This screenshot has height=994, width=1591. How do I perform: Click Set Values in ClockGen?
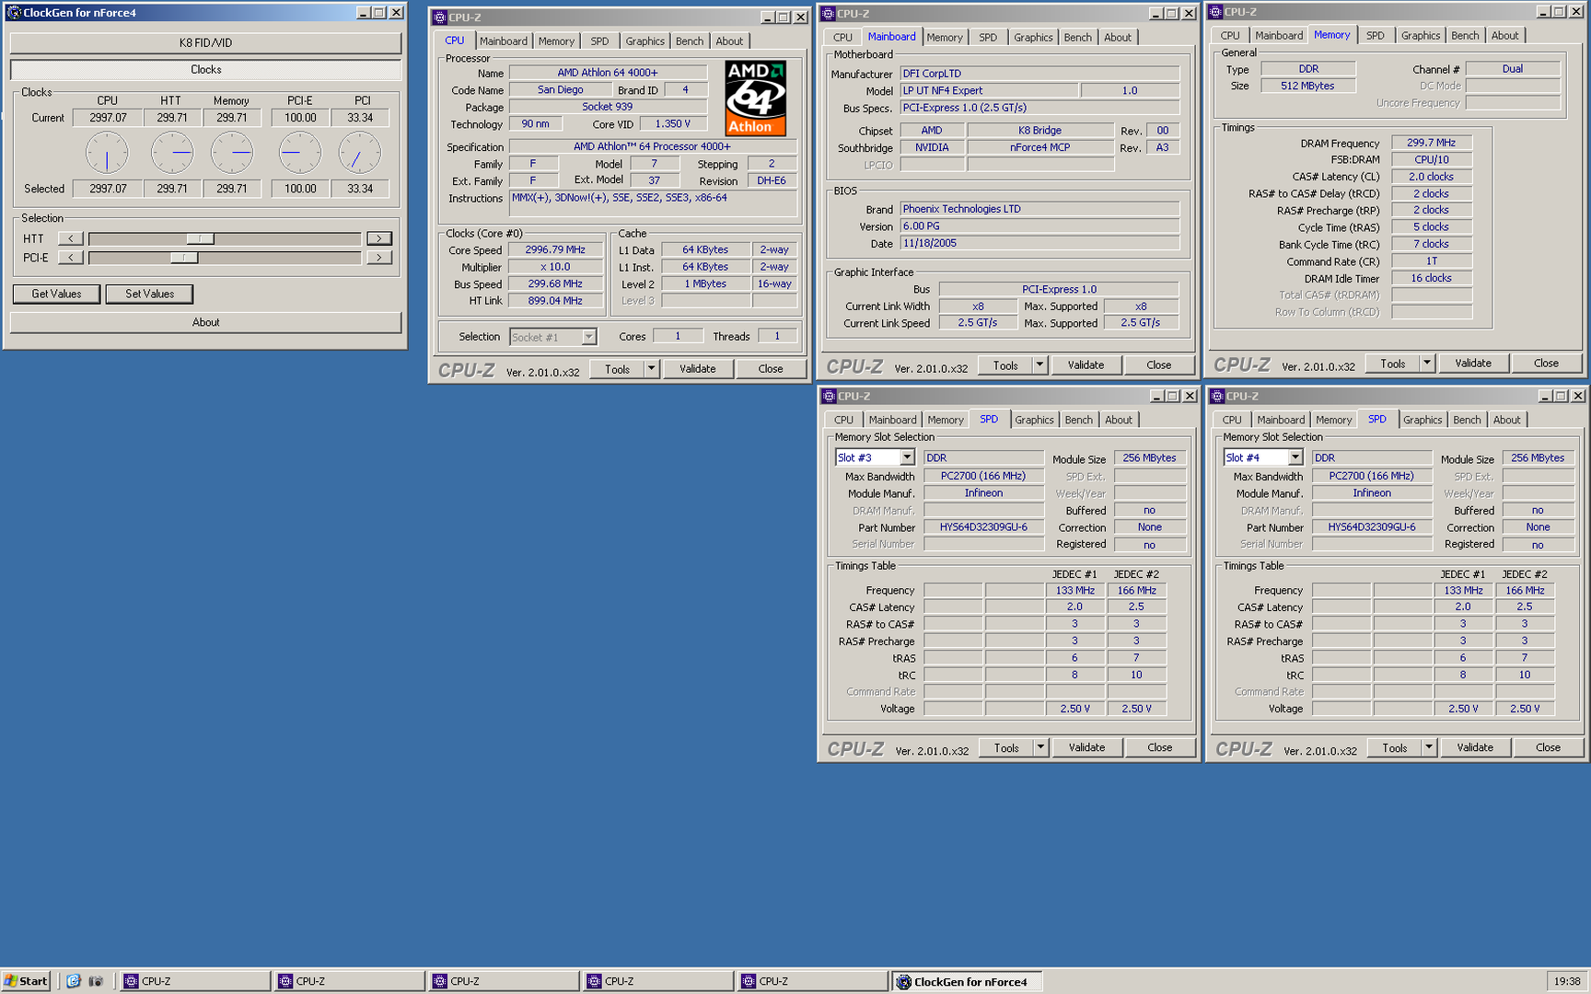pyautogui.click(x=149, y=294)
